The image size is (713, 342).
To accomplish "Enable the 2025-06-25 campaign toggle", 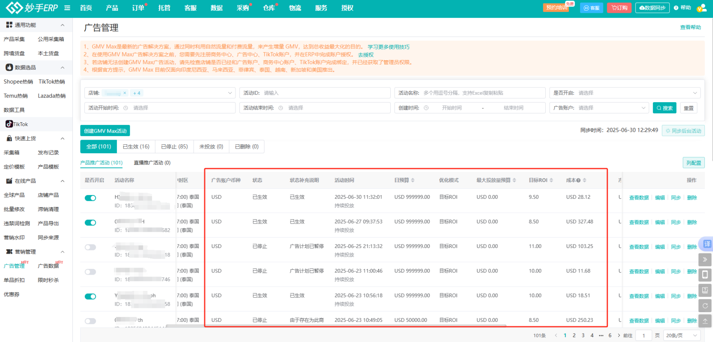I will click(x=90, y=247).
